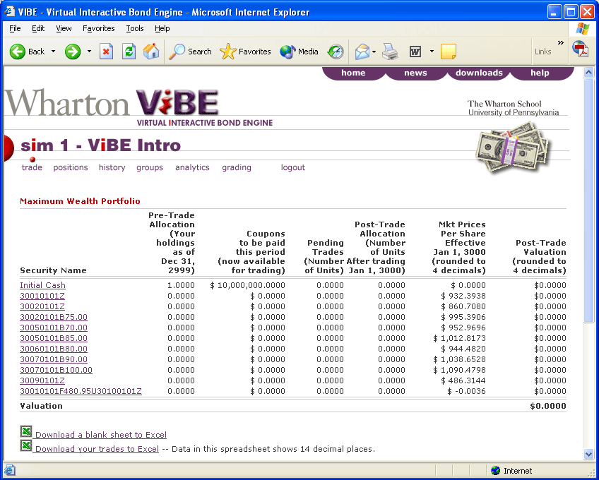Show browsing History with the clock icon

pos(336,52)
